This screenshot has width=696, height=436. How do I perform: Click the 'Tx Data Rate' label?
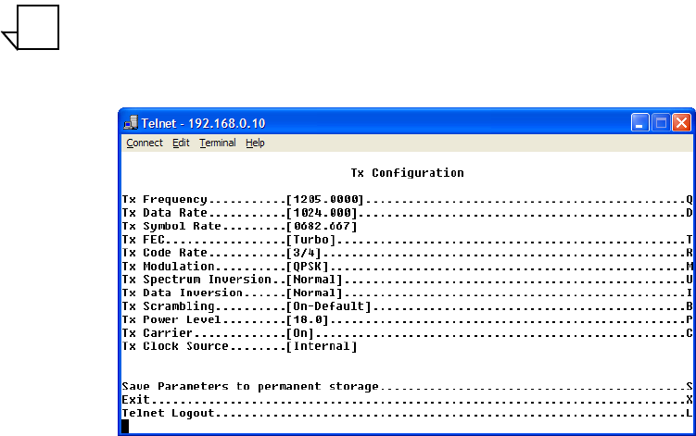click(x=165, y=213)
